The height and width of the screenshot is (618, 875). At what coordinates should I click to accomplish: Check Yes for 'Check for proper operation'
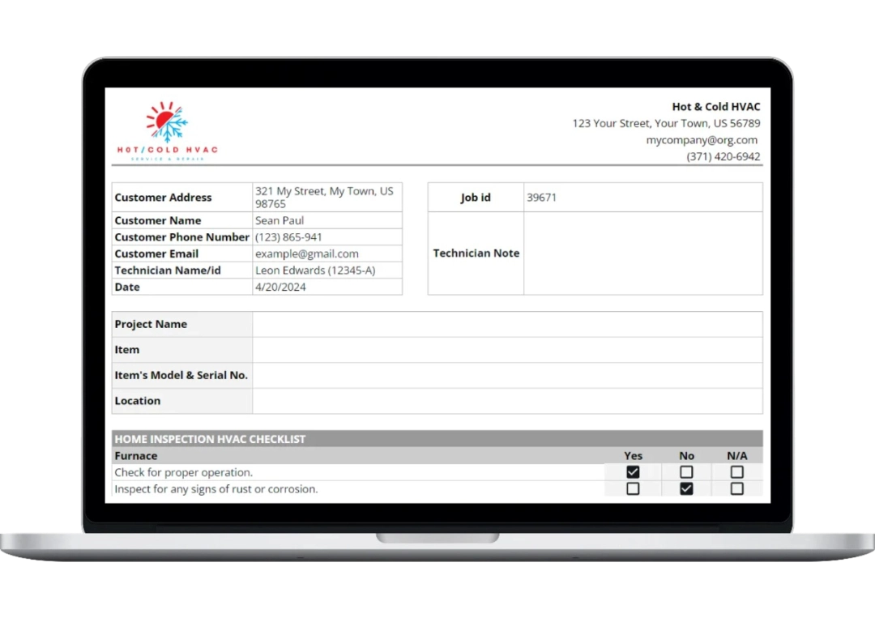pyautogui.click(x=633, y=471)
